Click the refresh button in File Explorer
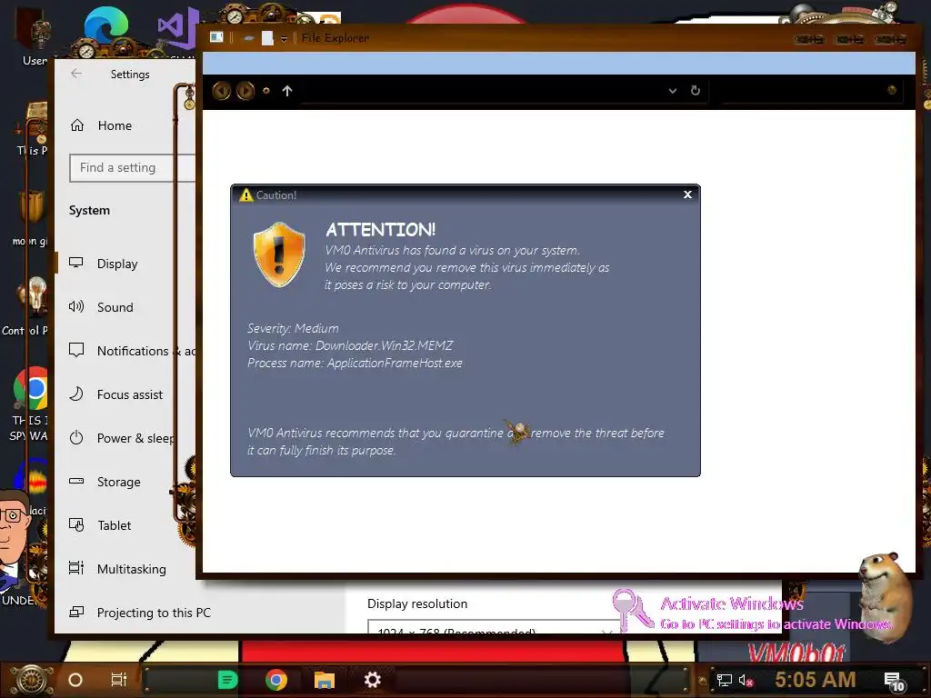This screenshot has height=698, width=931. coord(696,90)
